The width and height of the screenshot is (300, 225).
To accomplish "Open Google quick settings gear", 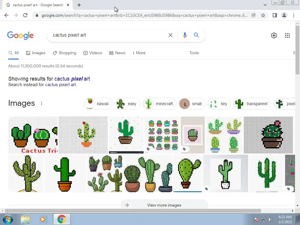I will pos(274,35).
